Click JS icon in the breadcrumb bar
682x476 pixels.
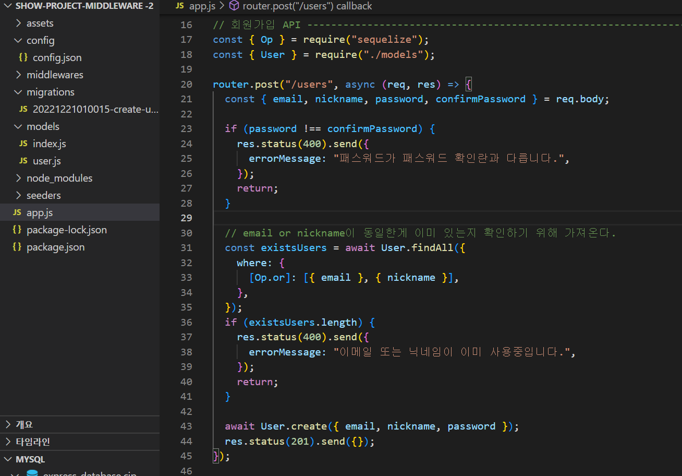pyautogui.click(x=180, y=6)
